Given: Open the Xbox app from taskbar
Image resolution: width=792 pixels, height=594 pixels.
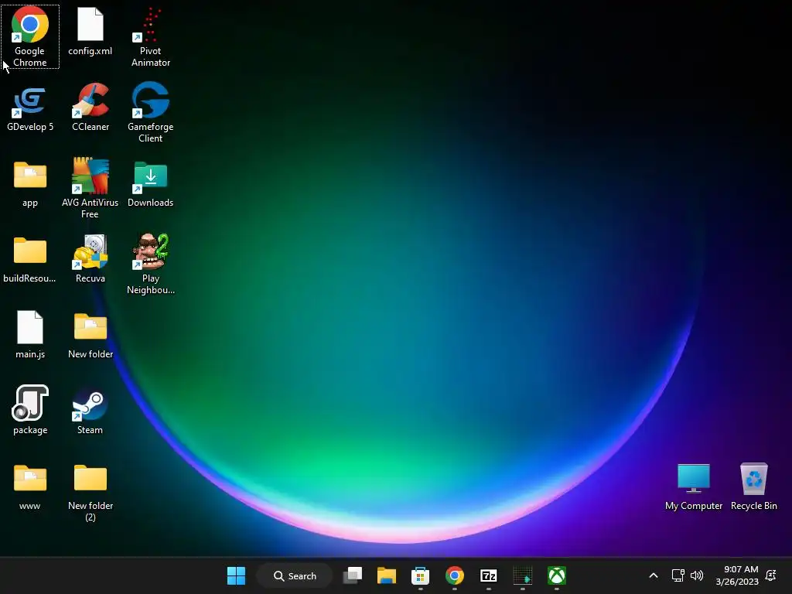Looking at the screenshot, I should point(557,575).
